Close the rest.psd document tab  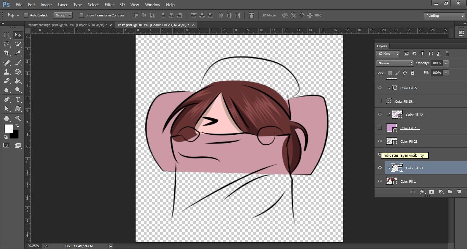click(193, 25)
